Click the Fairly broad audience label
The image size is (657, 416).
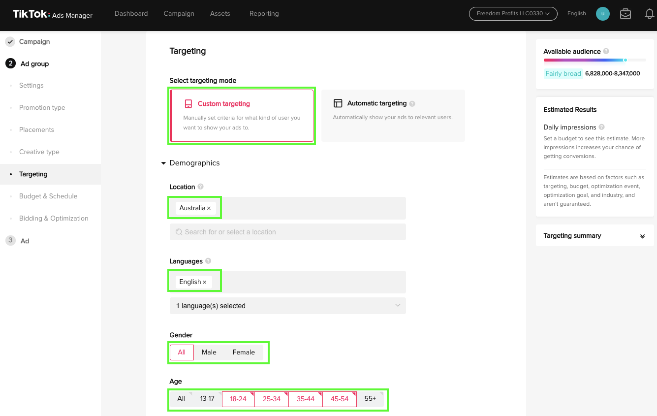[x=563, y=74]
